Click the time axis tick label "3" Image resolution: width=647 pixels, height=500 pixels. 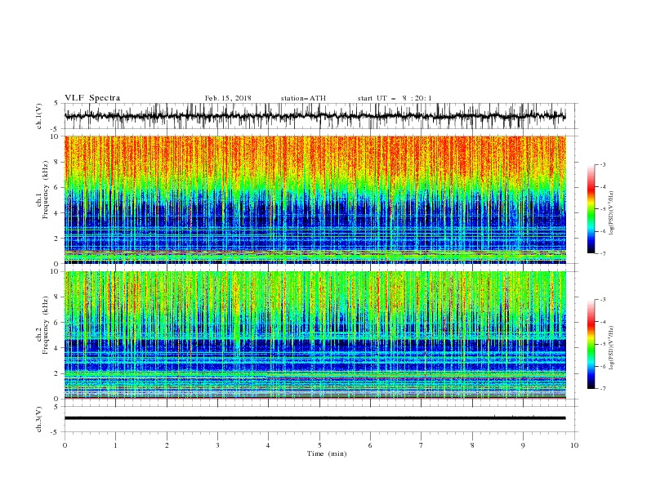tap(217, 445)
